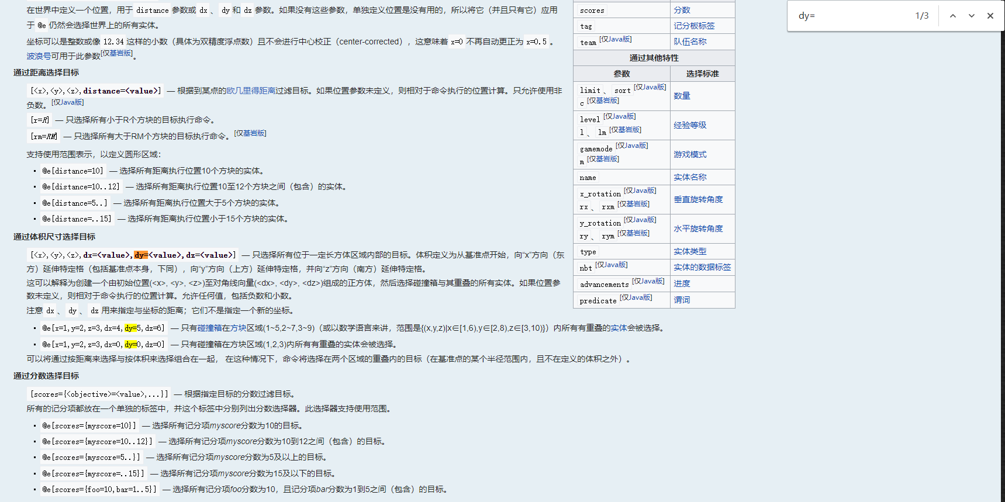The image size is (1005, 502).
Task: Click the find text field containing dy=
Action: [851, 16]
